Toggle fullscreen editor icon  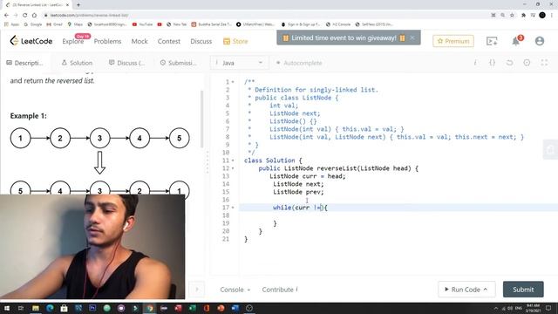(x=544, y=63)
